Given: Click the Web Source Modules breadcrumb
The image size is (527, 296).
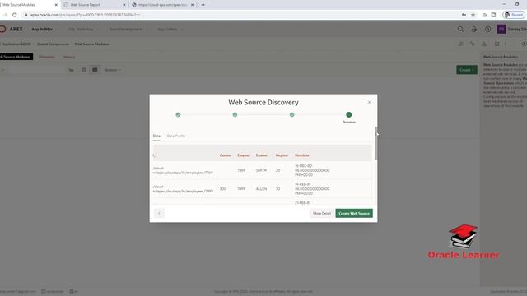Looking at the screenshot, I should 91,44.
